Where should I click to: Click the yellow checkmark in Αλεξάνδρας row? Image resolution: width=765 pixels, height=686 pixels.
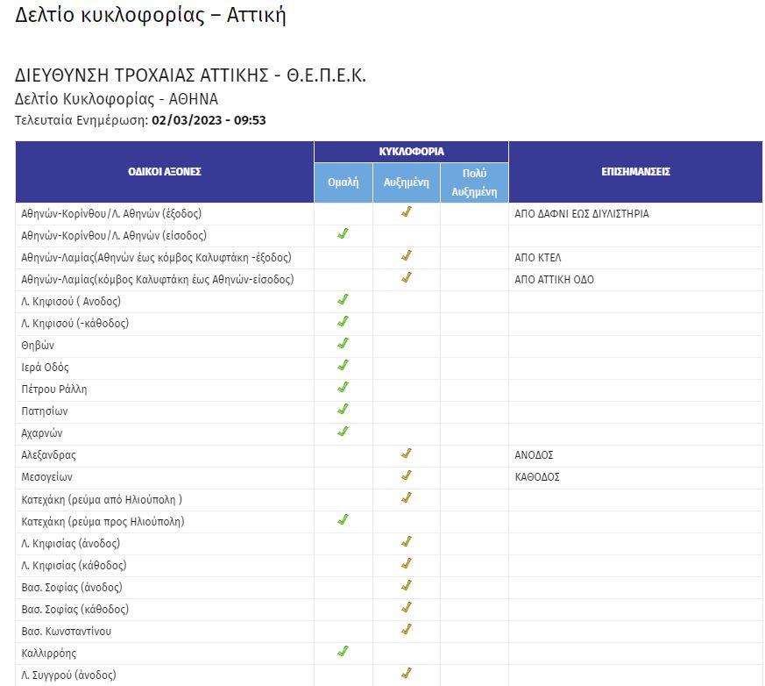pyautogui.click(x=406, y=454)
